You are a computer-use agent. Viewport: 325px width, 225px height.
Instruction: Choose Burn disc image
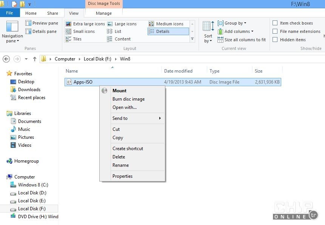132,99
